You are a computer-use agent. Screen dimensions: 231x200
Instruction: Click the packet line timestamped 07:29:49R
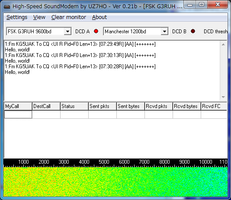point(80,44)
